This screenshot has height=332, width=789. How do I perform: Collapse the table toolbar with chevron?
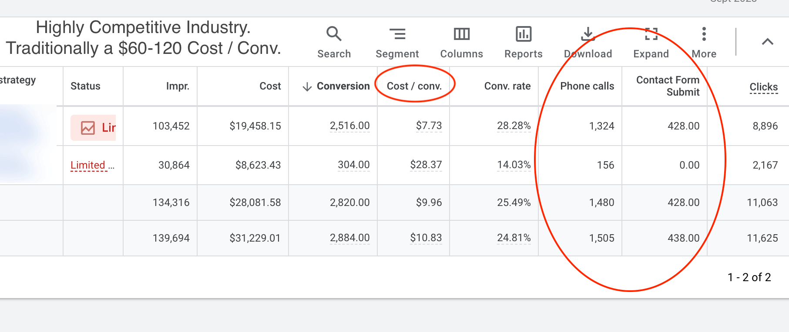coord(768,42)
